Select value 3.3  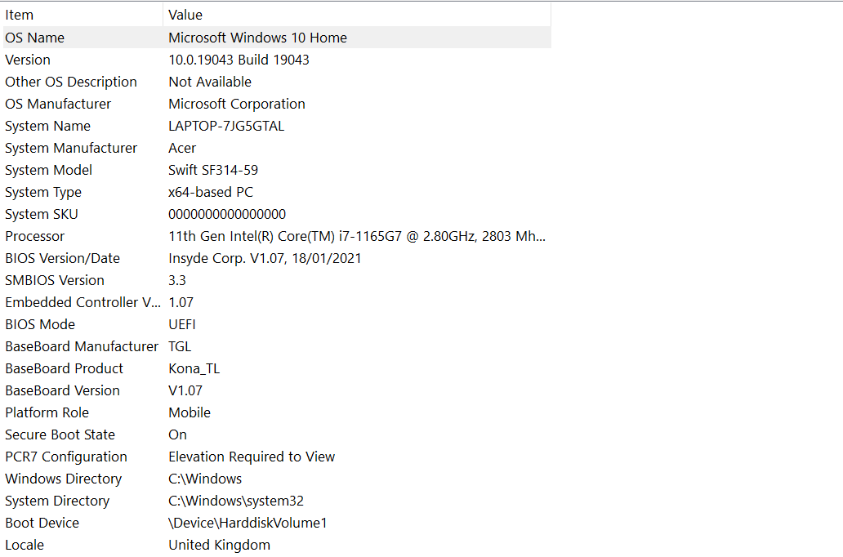pos(177,280)
